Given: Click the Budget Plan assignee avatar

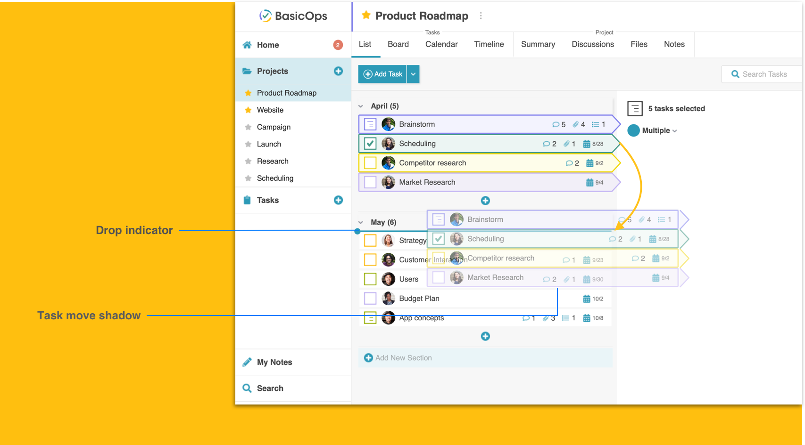Looking at the screenshot, I should 388,299.
